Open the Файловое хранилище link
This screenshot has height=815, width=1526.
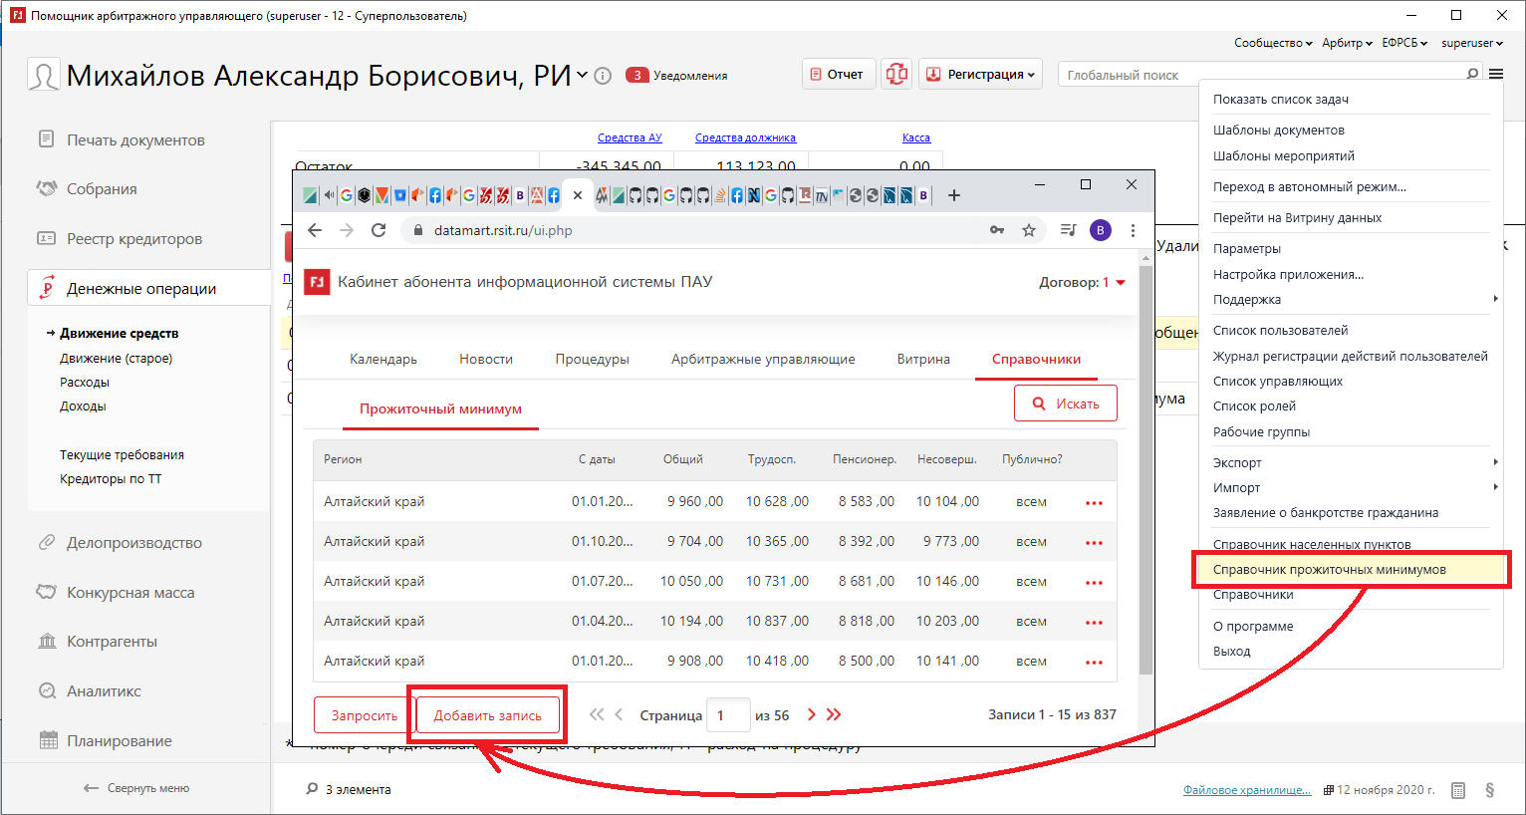pyautogui.click(x=1246, y=790)
